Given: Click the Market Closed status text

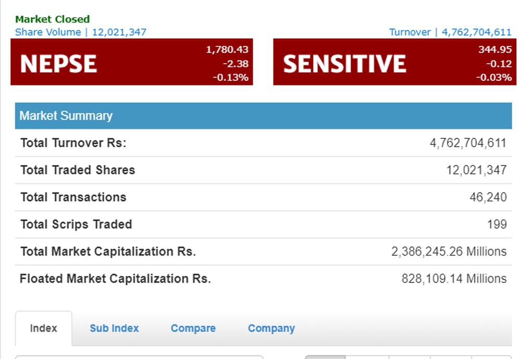Looking at the screenshot, I should click(53, 19).
